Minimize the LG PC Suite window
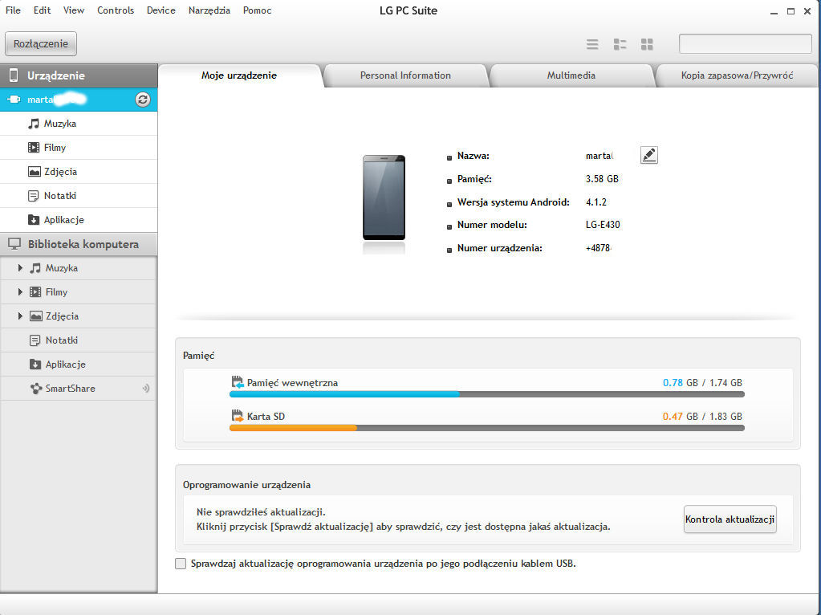The image size is (821, 615). (x=774, y=11)
